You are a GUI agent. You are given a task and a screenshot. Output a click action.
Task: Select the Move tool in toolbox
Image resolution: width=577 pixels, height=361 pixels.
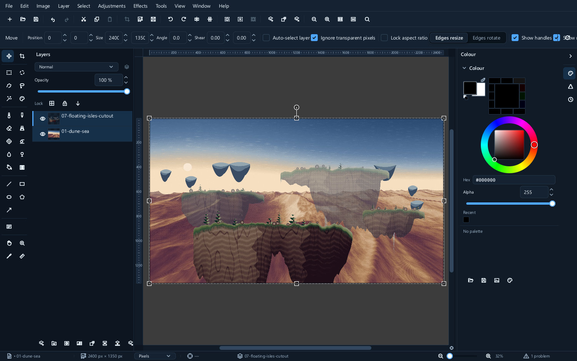click(9, 56)
